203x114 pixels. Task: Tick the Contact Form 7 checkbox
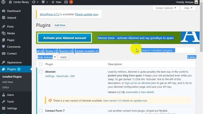point(41,111)
